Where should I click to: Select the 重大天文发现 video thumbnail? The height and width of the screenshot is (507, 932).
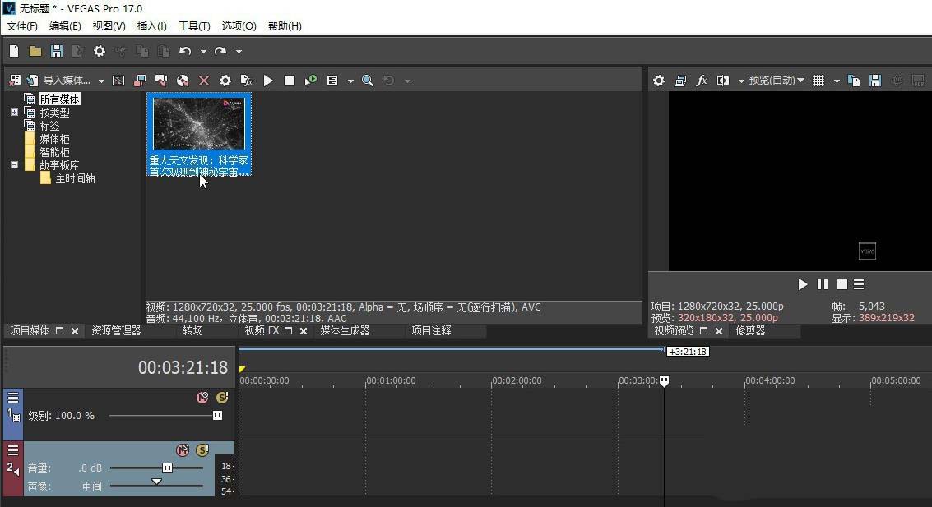click(x=199, y=135)
